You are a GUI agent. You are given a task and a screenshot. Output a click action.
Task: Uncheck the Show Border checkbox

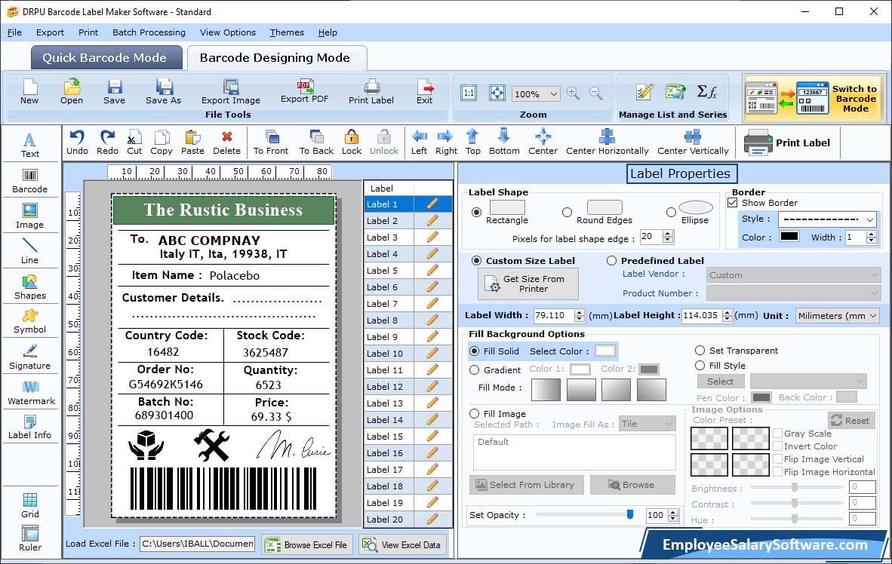point(733,202)
